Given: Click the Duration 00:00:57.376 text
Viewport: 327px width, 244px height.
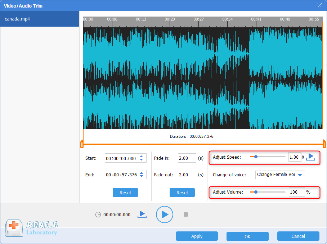Looking at the screenshot, I should 192,136.
